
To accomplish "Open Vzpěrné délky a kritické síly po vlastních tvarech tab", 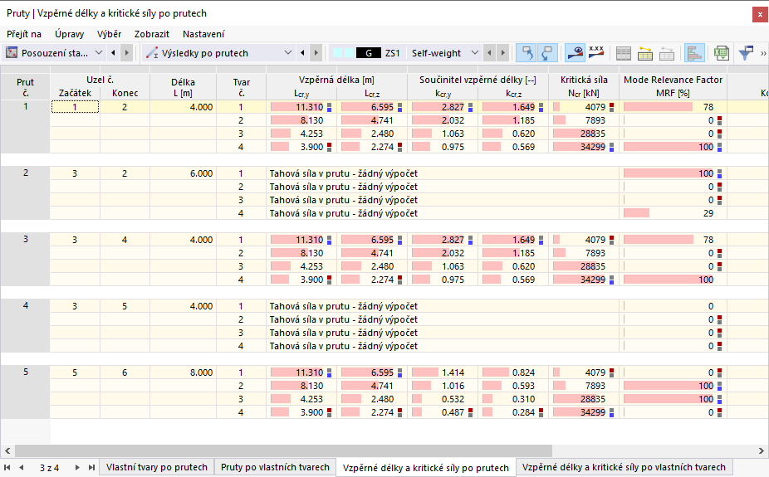I will [x=624, y=467].
